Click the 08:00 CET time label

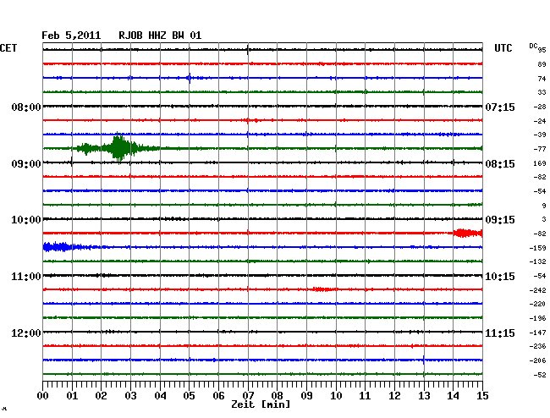pyautogui.click(x=26, y=107)
